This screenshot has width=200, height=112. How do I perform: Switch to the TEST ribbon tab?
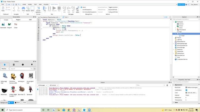click(35, 4)
